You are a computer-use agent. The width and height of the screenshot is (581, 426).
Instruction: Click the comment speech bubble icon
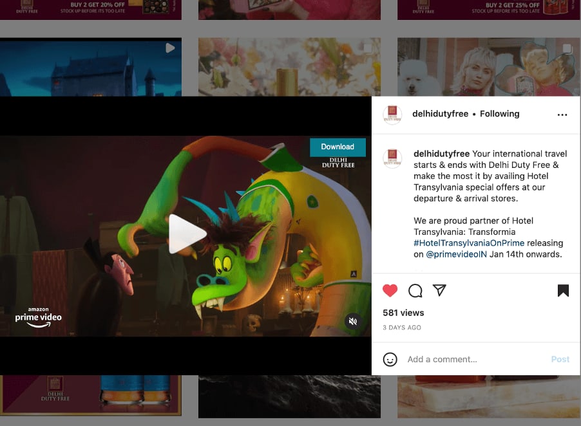click(415, 290)
